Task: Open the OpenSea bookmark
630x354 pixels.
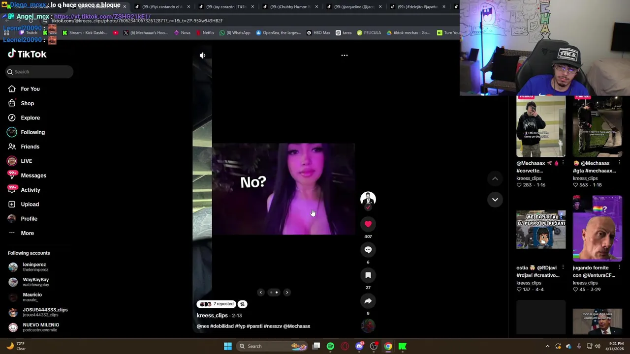Action: [x=278, y=33]
